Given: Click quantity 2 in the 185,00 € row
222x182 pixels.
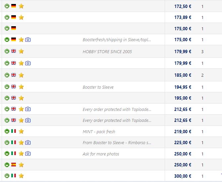Looking at the screenshot, I should (x=202, y=75).
